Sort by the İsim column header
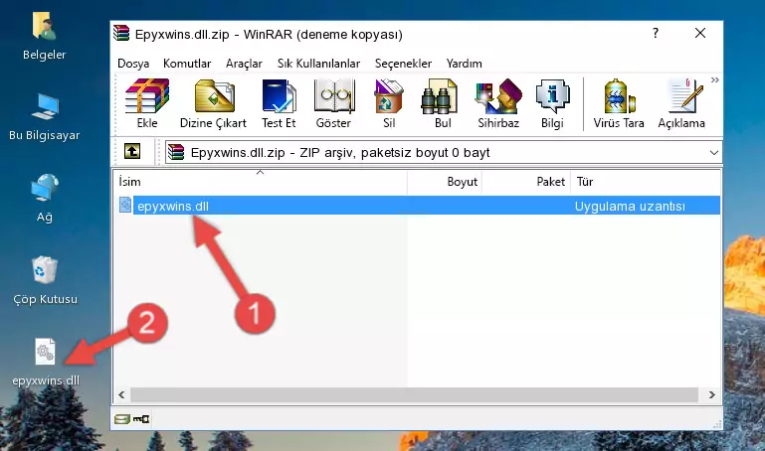 [261, 182]
